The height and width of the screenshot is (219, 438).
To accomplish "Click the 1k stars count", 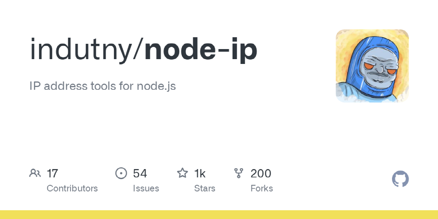I will [x=200, y=173].
